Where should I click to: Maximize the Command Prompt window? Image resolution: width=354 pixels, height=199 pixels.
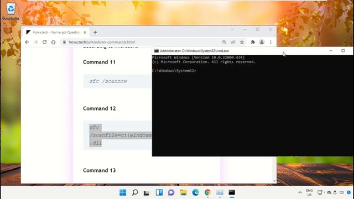click(x=343, y=51)
